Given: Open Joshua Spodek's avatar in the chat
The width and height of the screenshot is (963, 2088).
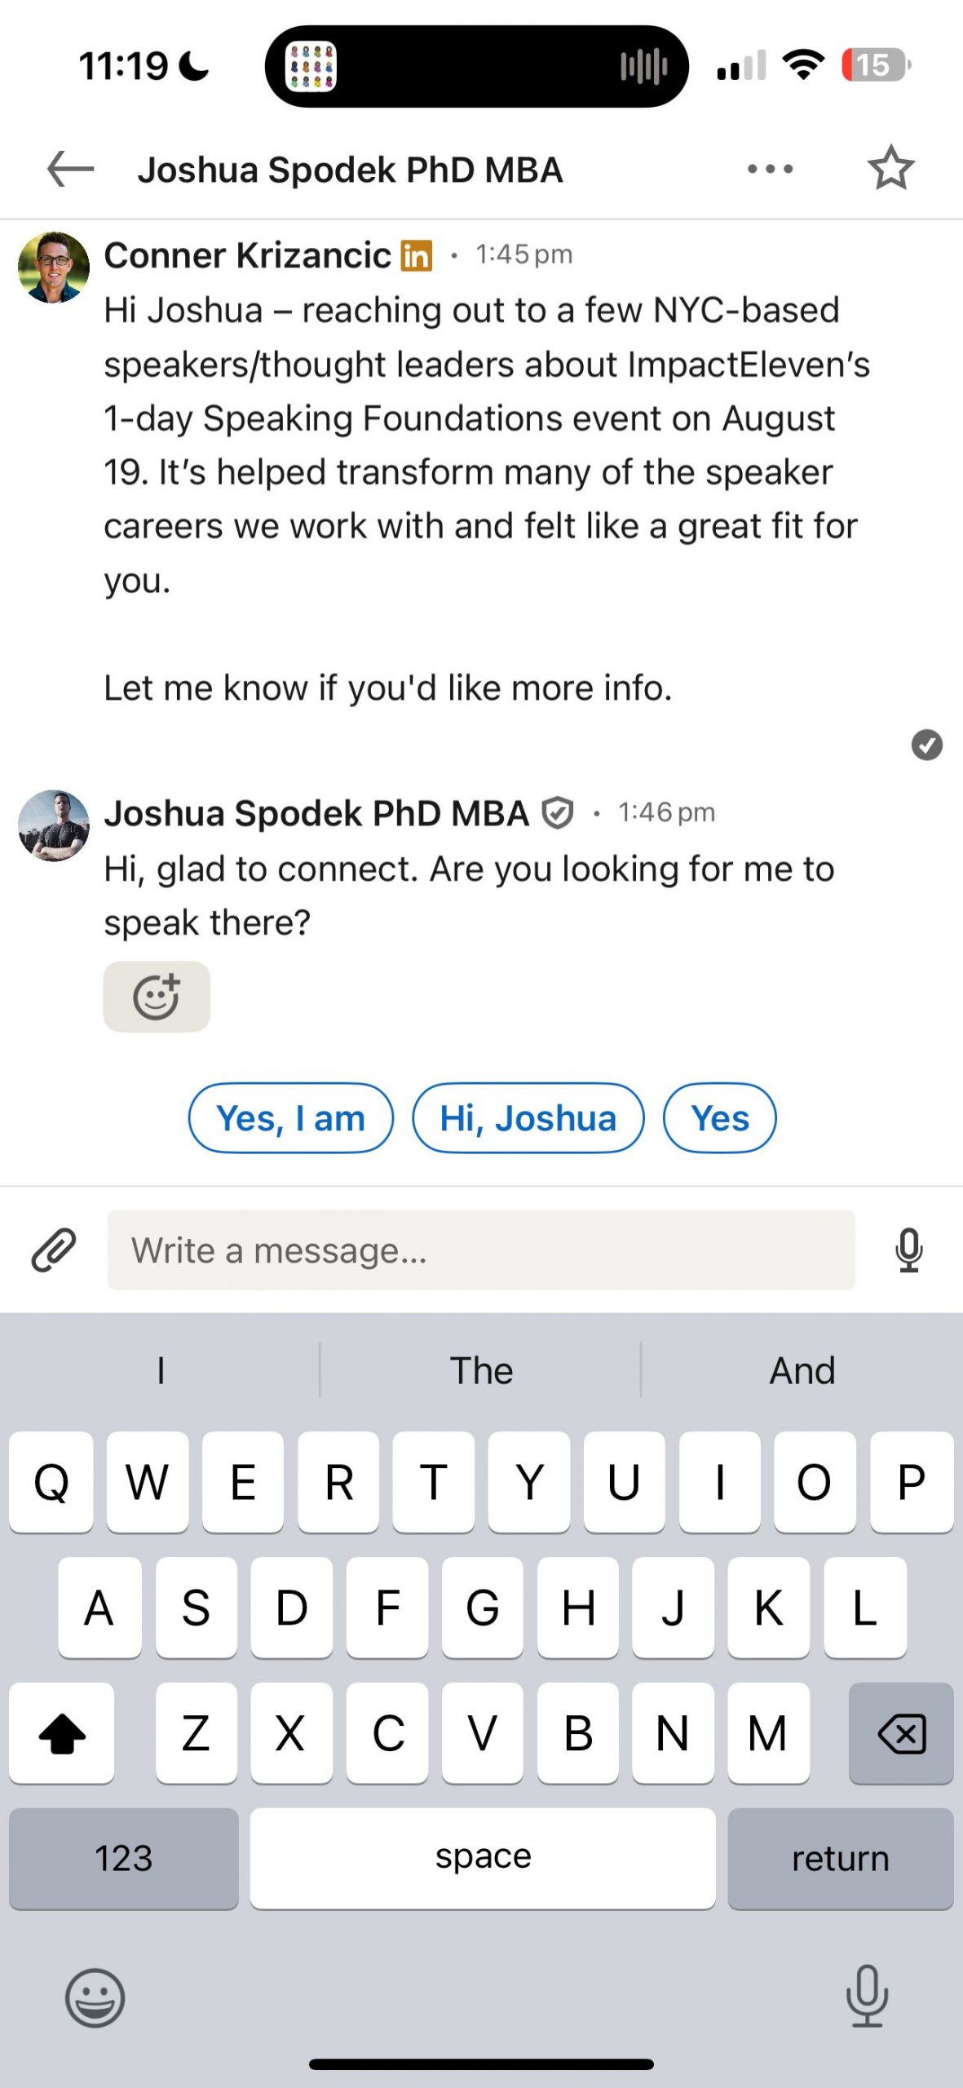Looking at the screenshot, I should click(x=54, y=825).
